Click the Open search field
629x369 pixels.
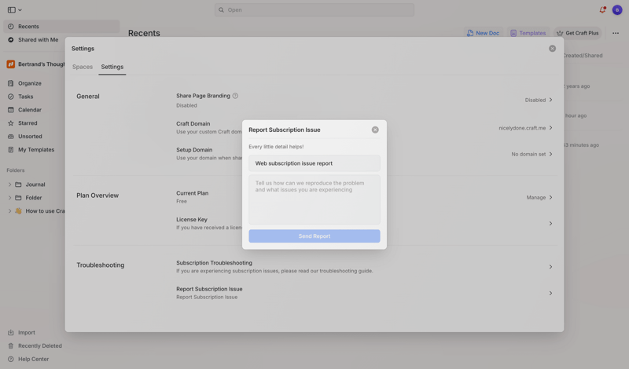[x=314, y=10]
